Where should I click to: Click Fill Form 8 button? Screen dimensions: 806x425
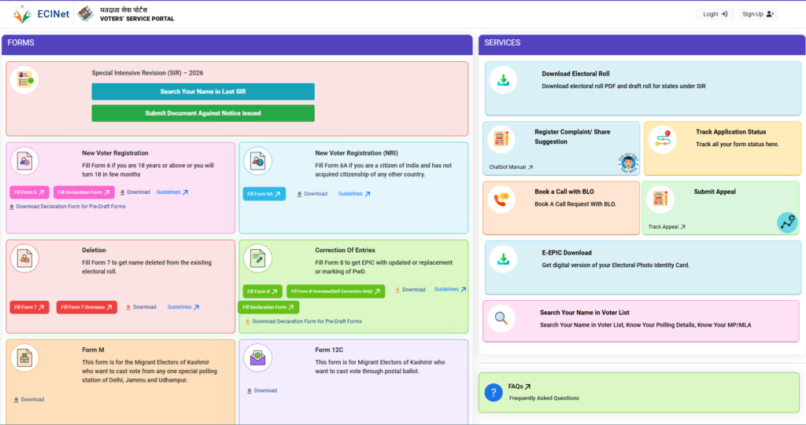click(262, 291)
